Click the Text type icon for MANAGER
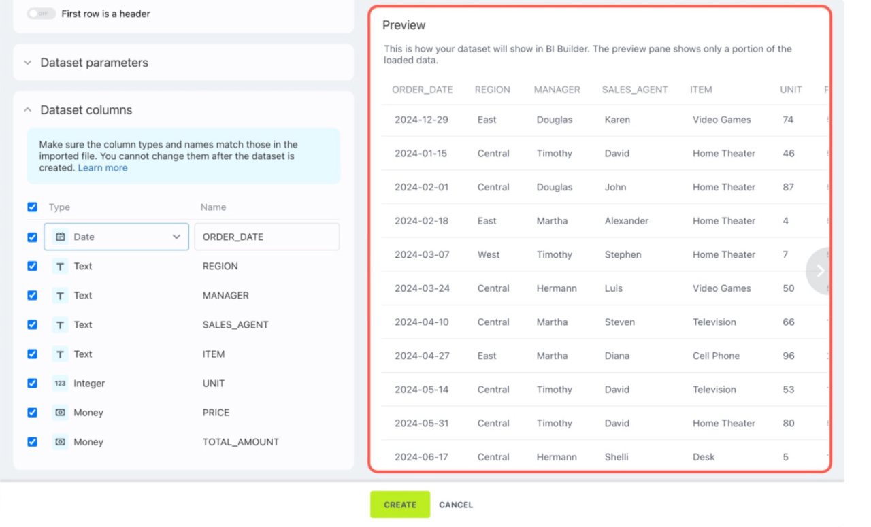This screenshot has height=527, width=871. tap(60, 295)
